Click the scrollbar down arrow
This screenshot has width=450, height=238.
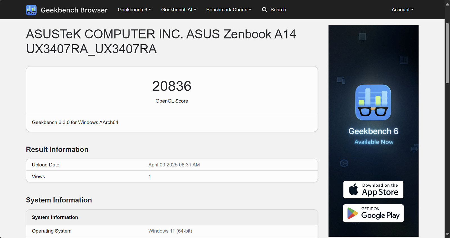click(447, 234)
